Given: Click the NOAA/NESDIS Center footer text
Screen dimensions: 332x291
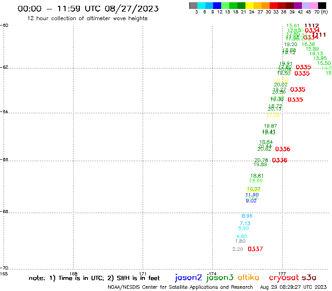Looking at the screenshot, I should (x=180, y=287).
